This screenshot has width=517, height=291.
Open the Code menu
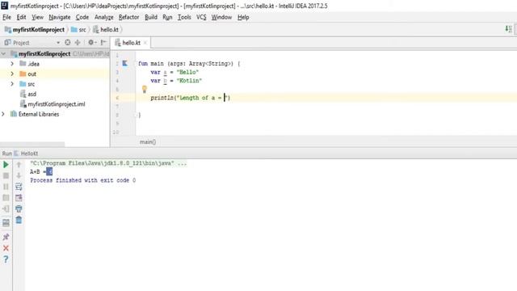(82, 17)
